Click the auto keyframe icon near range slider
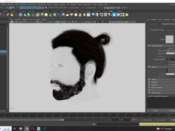This screenshot has height=131, width=175. pos(134,120)
